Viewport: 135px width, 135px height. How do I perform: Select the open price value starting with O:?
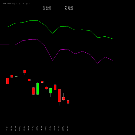click(47, 9)
